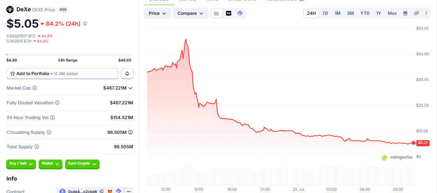Click the $154.521M trading volume value

(121, 118)
